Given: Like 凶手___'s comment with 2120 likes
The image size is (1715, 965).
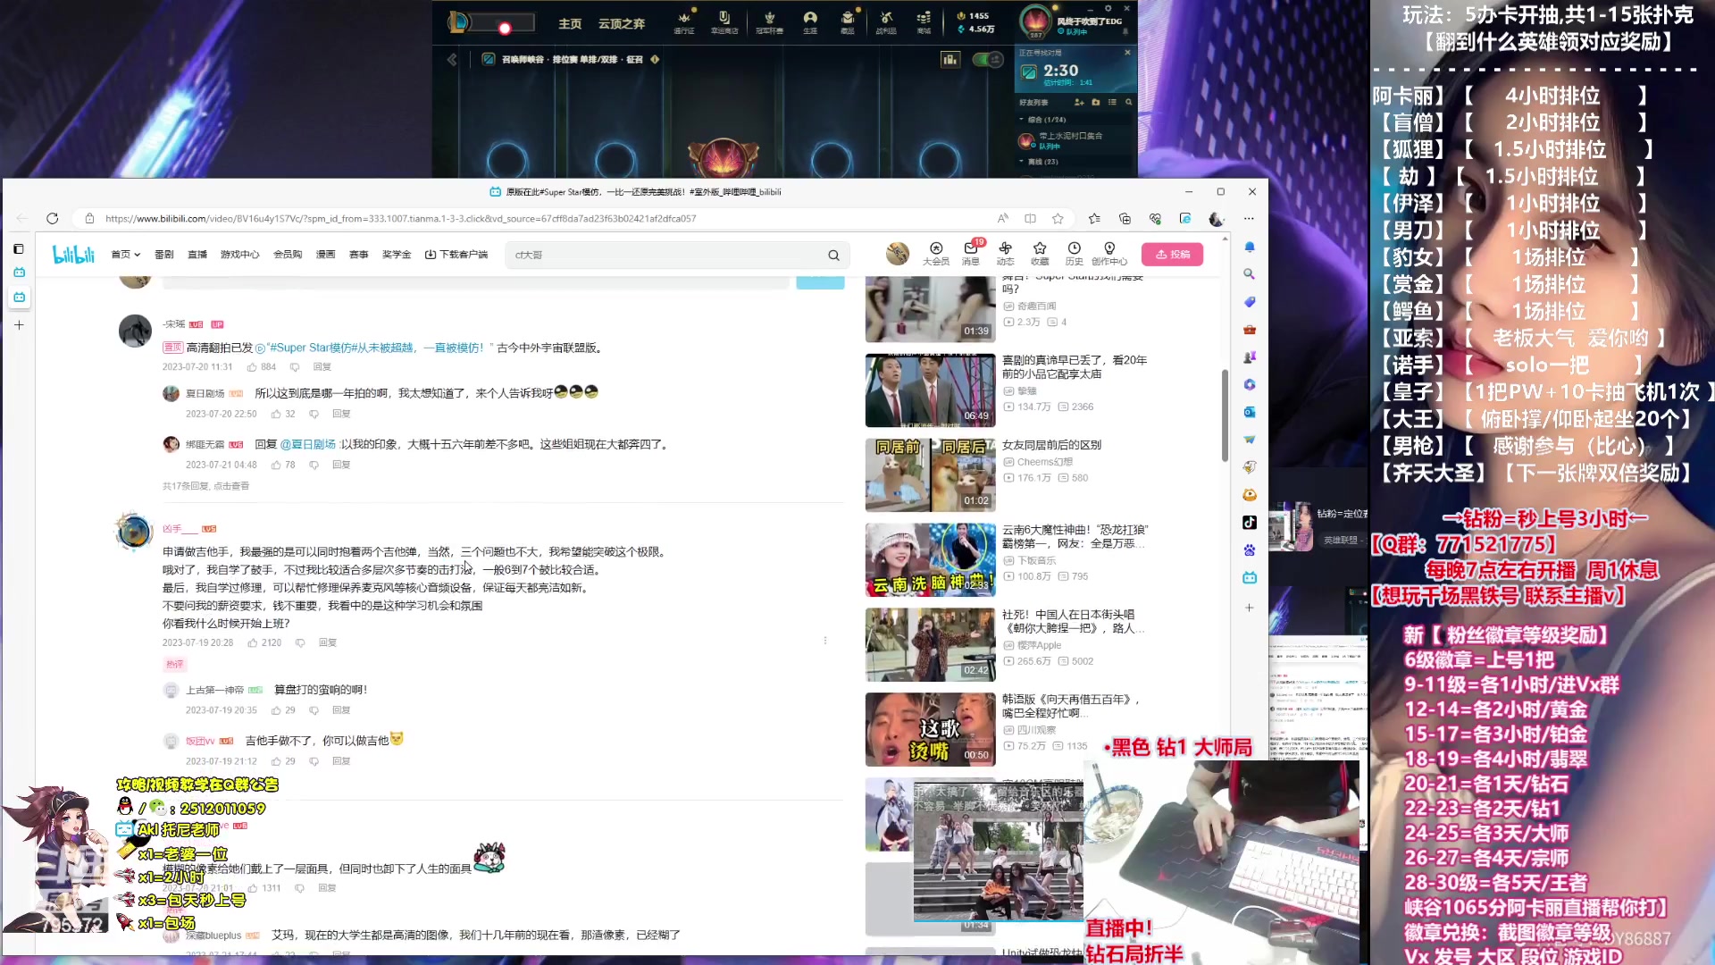Looking at the screenshot, I should click(x=253, y=642).
